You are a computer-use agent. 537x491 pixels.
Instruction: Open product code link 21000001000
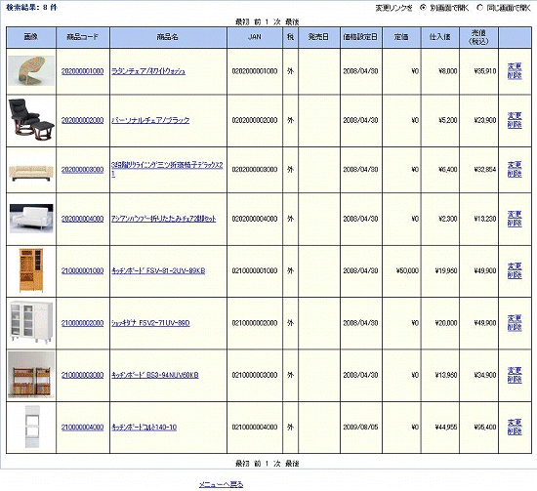pyautogui.click(x=83, y=270)
